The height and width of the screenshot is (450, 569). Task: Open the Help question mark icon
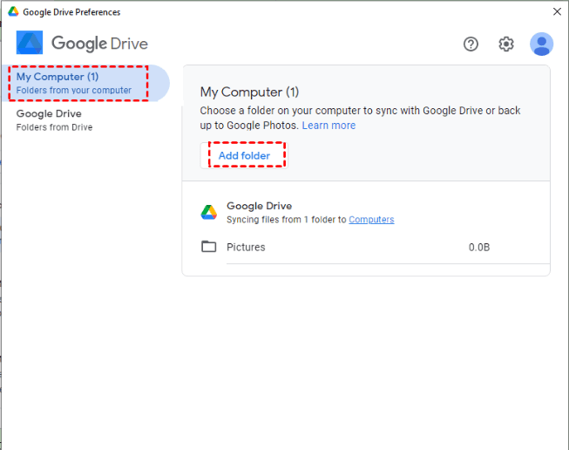[471, 44]
